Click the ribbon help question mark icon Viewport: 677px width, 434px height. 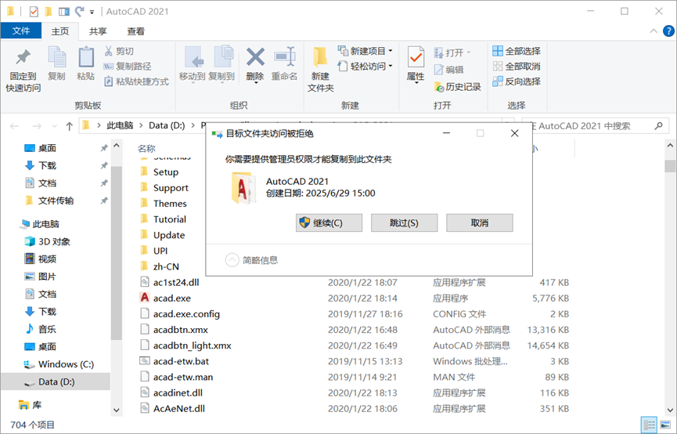pyautogui.click(x=668, y=31)
